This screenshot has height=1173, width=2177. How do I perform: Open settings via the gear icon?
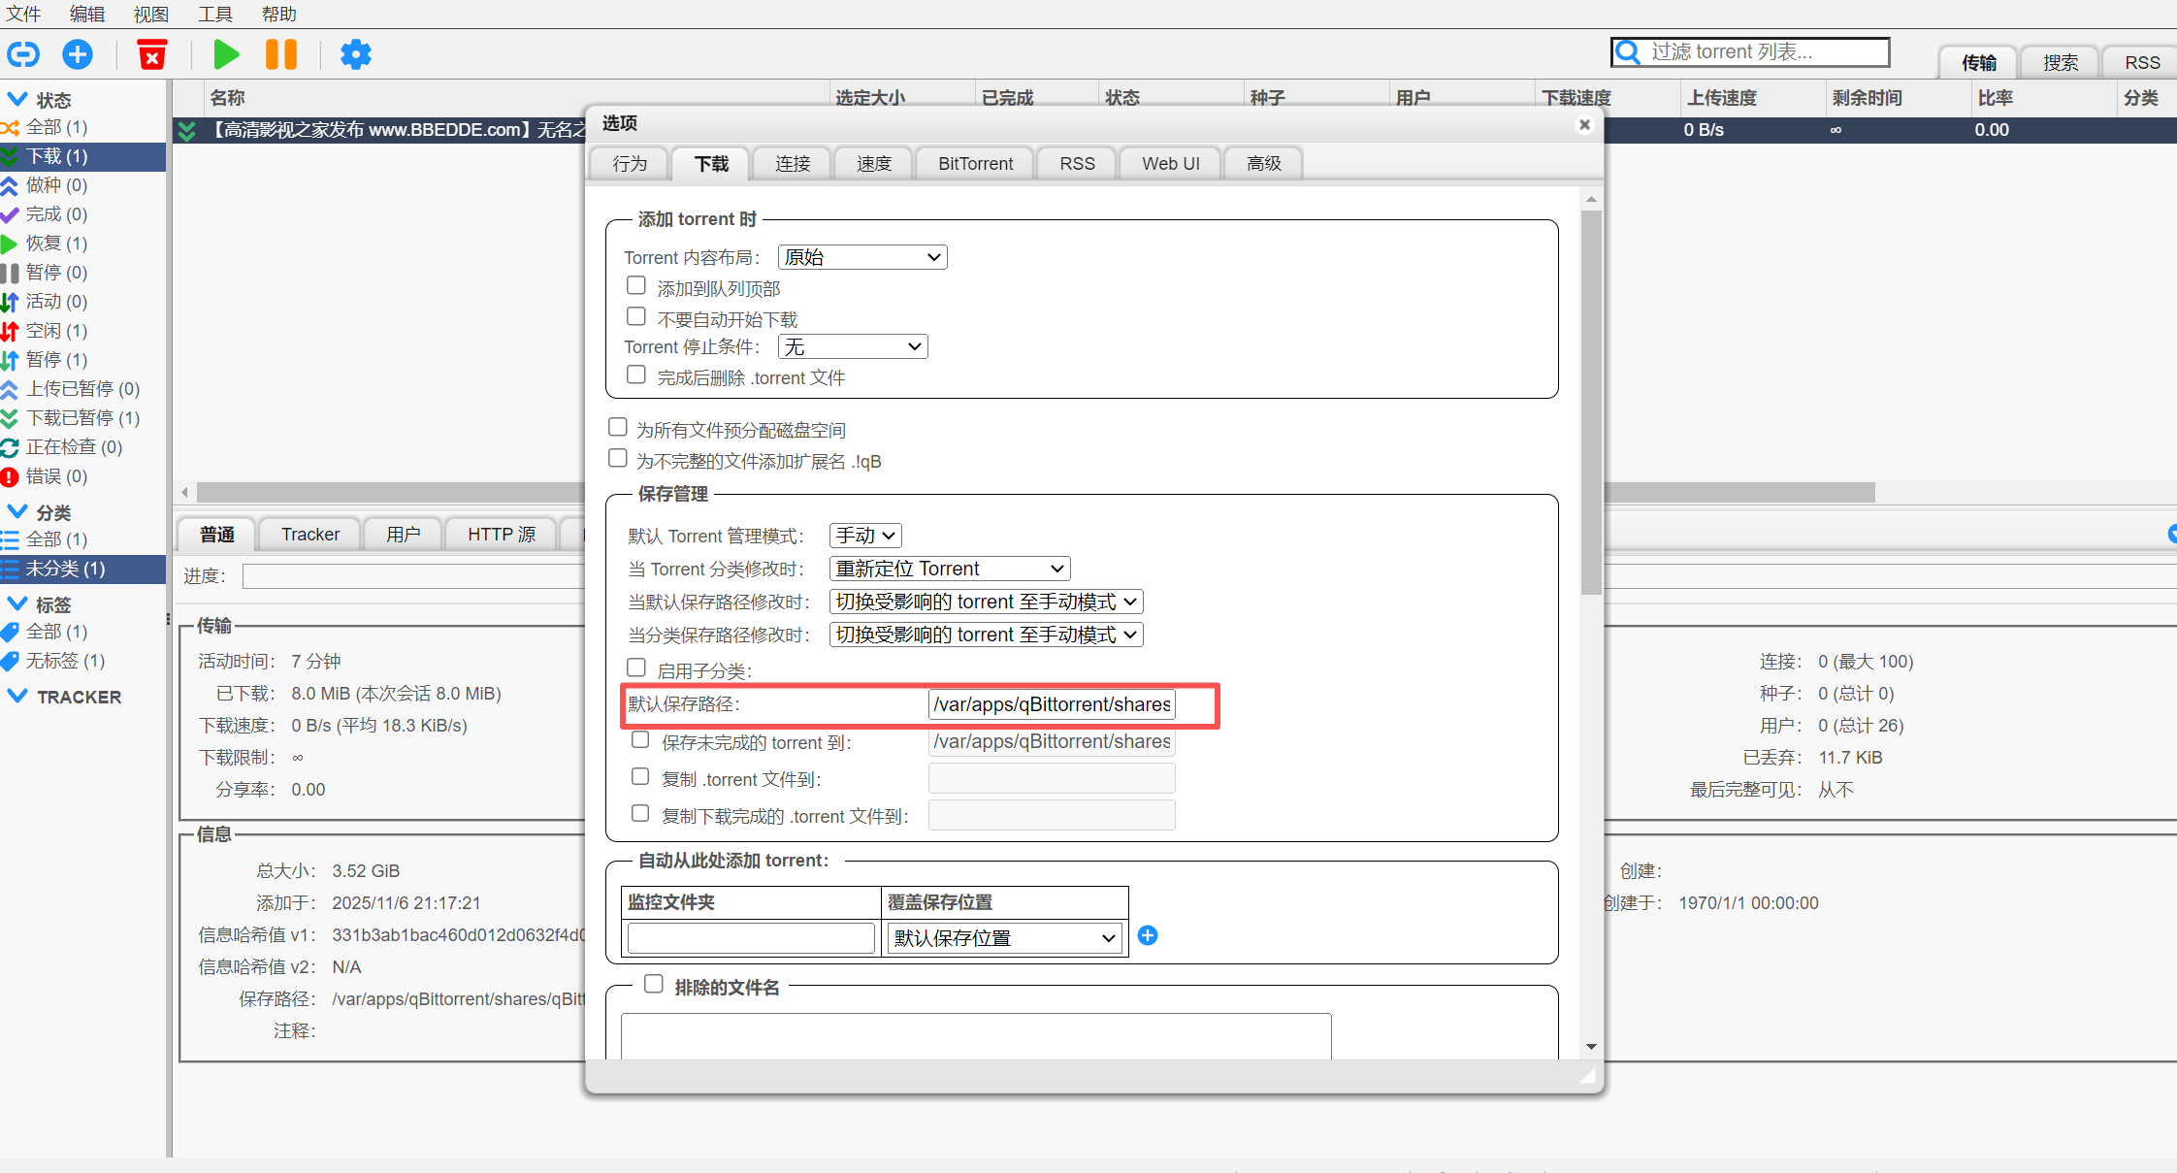coord(355,54)
